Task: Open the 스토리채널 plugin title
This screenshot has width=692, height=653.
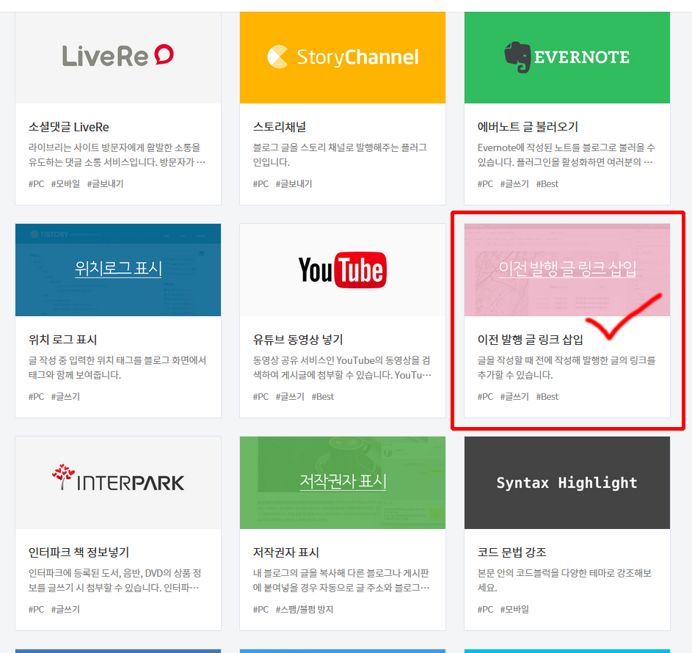Action: (280, 127)
